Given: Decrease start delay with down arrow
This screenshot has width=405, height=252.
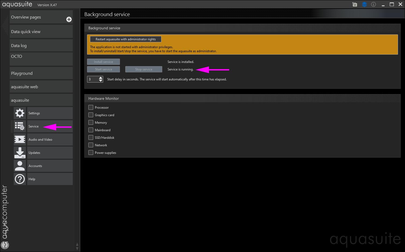Looking at the screenshot, I should (x=101, y=81).
